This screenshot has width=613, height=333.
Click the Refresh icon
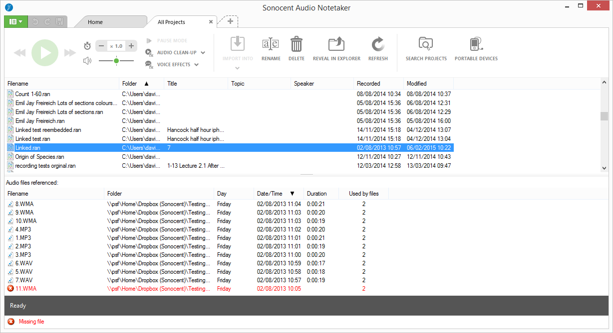point(378,44)
